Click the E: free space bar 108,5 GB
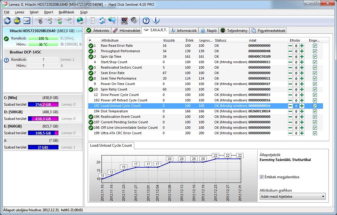 [x=43, y=133]
